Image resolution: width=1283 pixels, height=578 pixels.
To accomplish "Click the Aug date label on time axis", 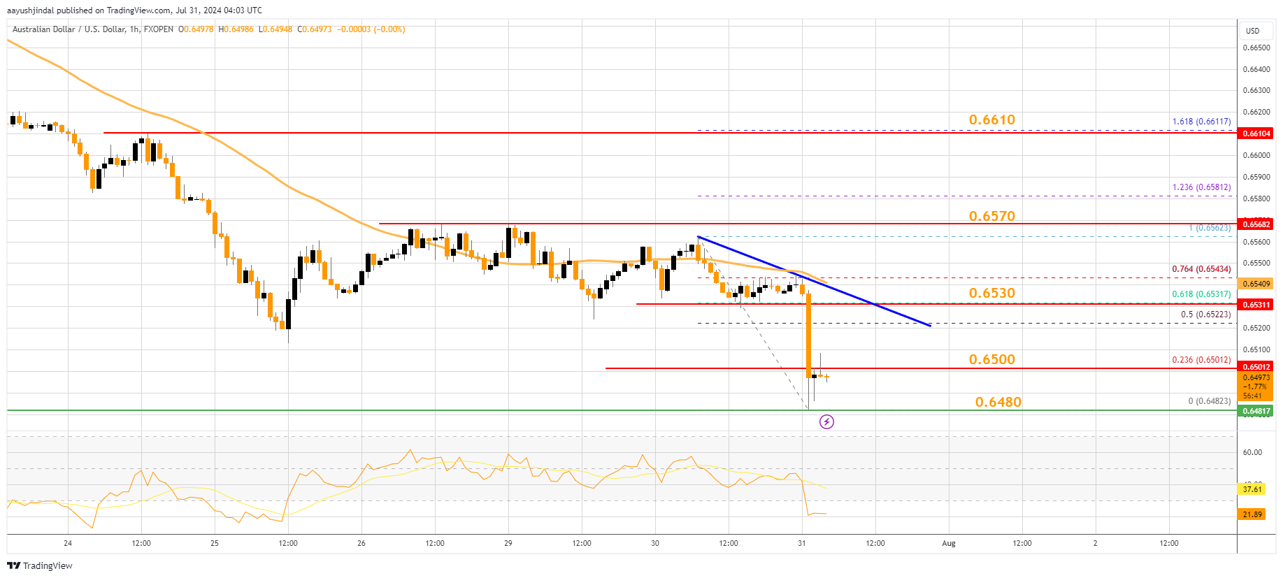I will coord(949,543).
